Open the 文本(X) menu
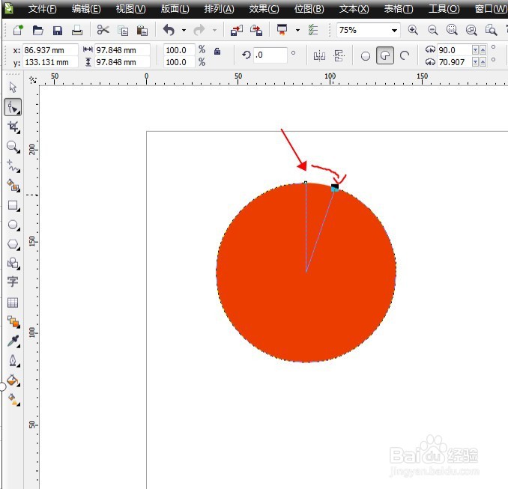Image resolution: width=508 pixels, height=489 pixels. point(354,9)
